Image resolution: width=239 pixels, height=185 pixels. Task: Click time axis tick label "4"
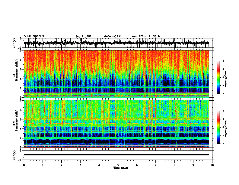pyautogui.click(x=99, y=165)
